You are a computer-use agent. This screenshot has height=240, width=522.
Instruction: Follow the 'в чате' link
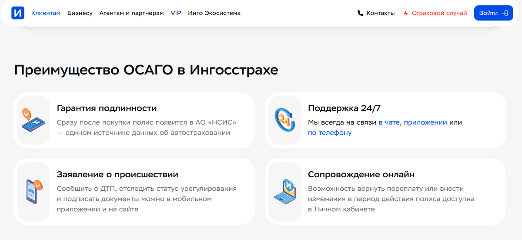coord(389,122)
